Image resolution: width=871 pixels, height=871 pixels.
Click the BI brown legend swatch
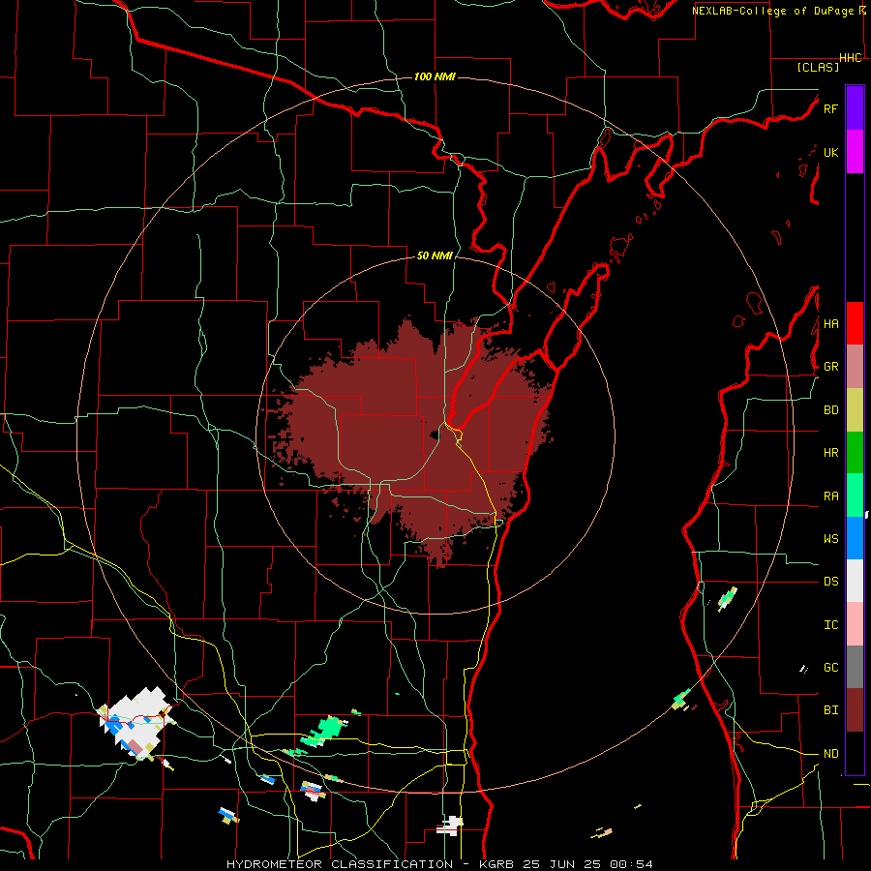[855, 710]
